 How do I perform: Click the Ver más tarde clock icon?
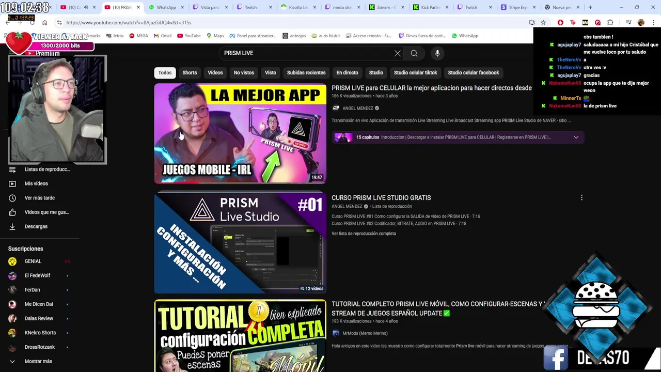[x=12, y=198]
